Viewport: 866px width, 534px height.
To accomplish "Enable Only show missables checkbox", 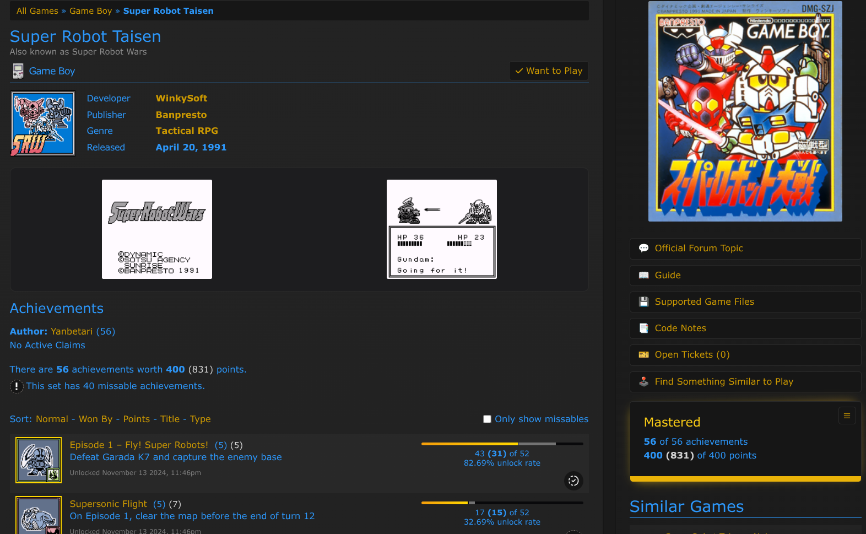I will (487, 419).
